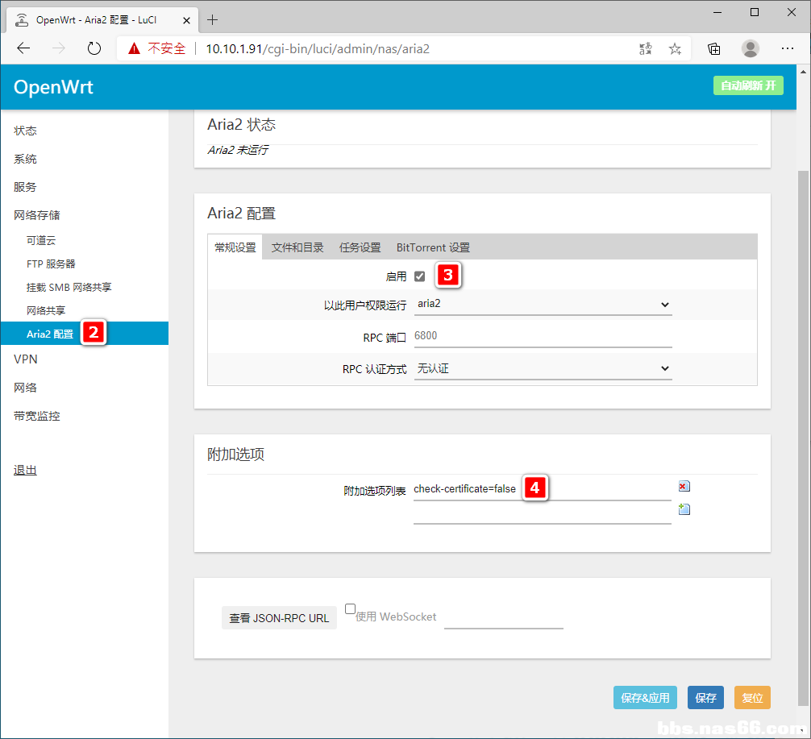Focus the RPC 端口 input field
Viewport: 811px width, 739px height.
point(543,337)
